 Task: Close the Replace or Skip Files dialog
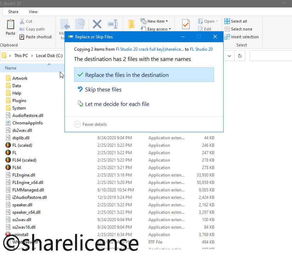pyautogui.click(x=215, y=37)
